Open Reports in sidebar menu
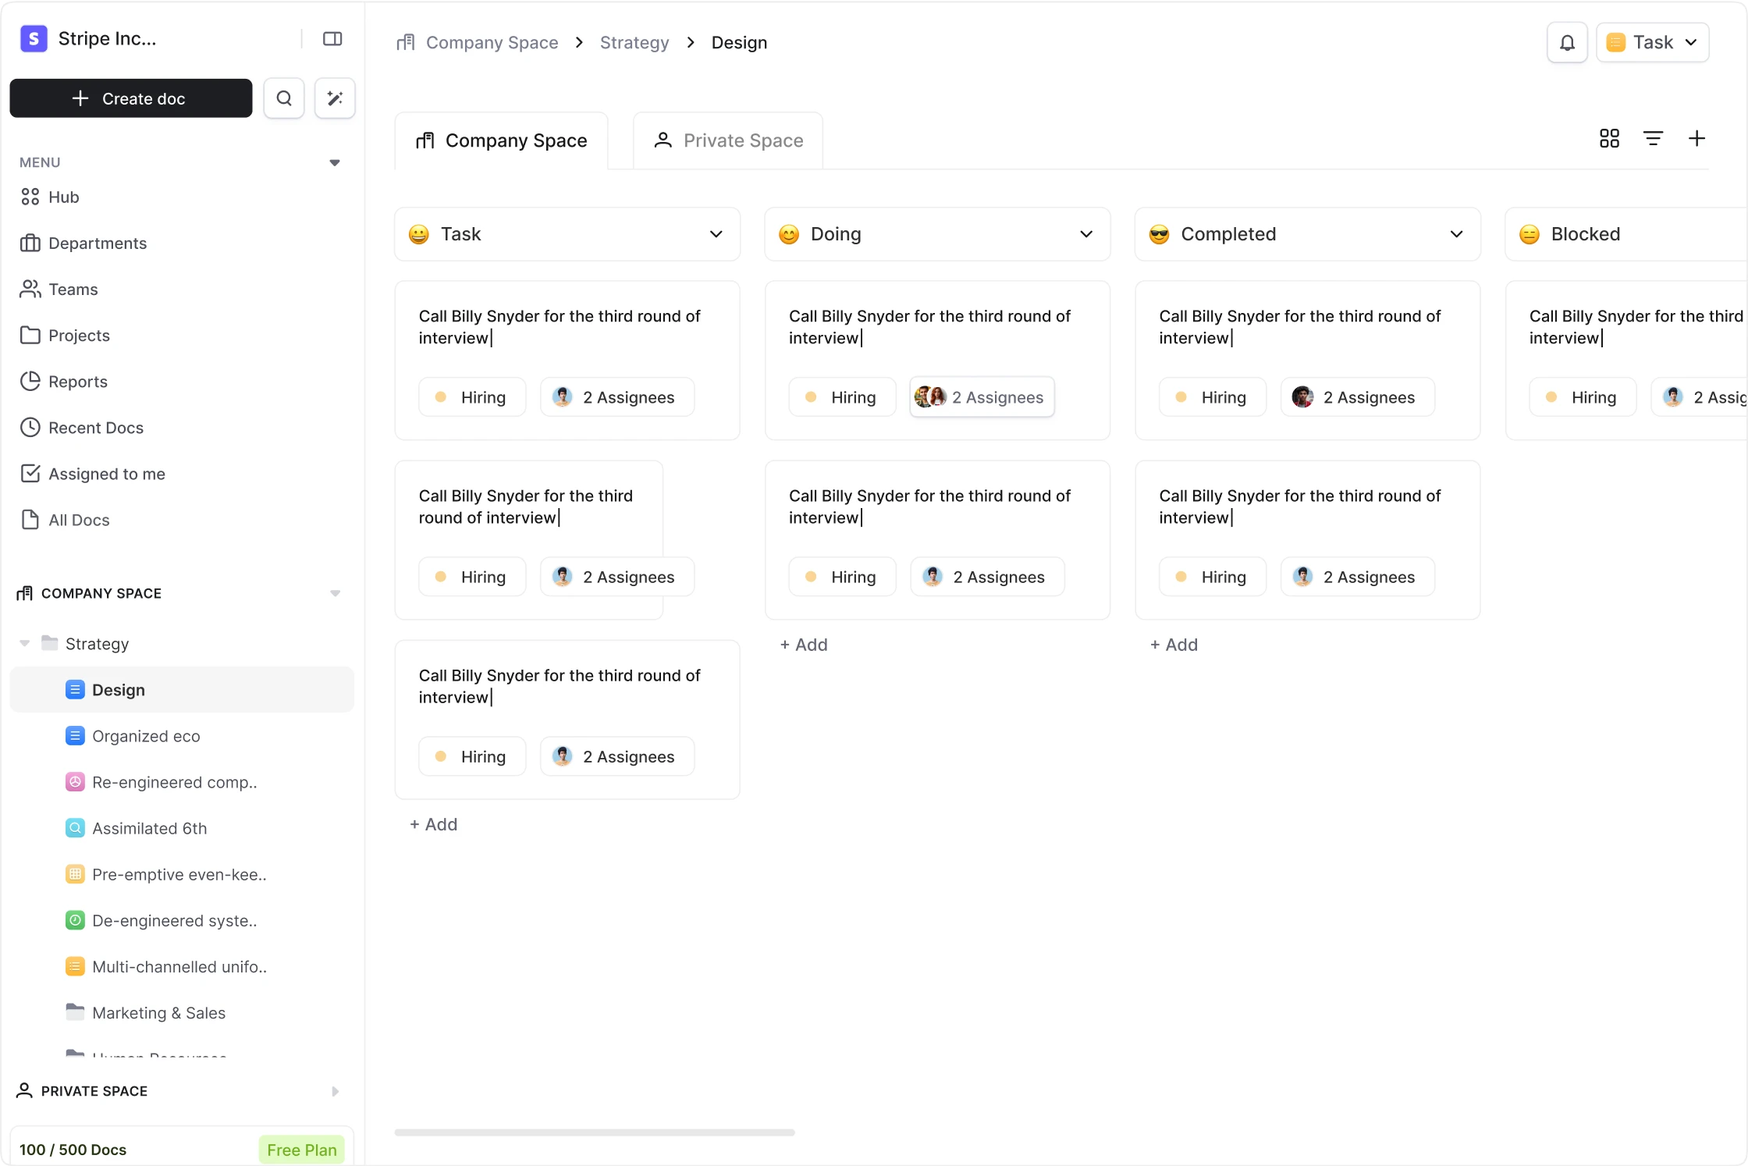1748x1166 pixels. click(77, 382)
